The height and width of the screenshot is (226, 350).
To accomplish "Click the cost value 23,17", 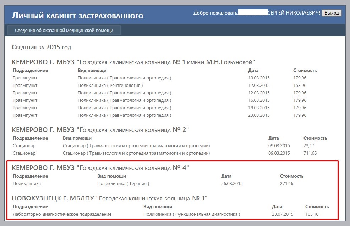I will [x=309, y=146].
